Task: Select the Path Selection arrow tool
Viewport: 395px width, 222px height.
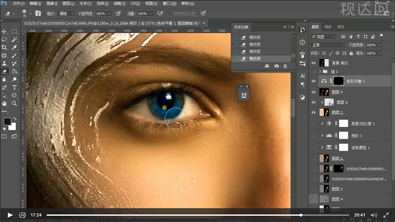Action: tap(4, 95)
